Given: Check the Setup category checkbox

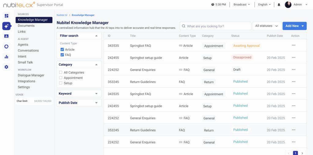Looking at the screenshot, I should click(61, 83).
